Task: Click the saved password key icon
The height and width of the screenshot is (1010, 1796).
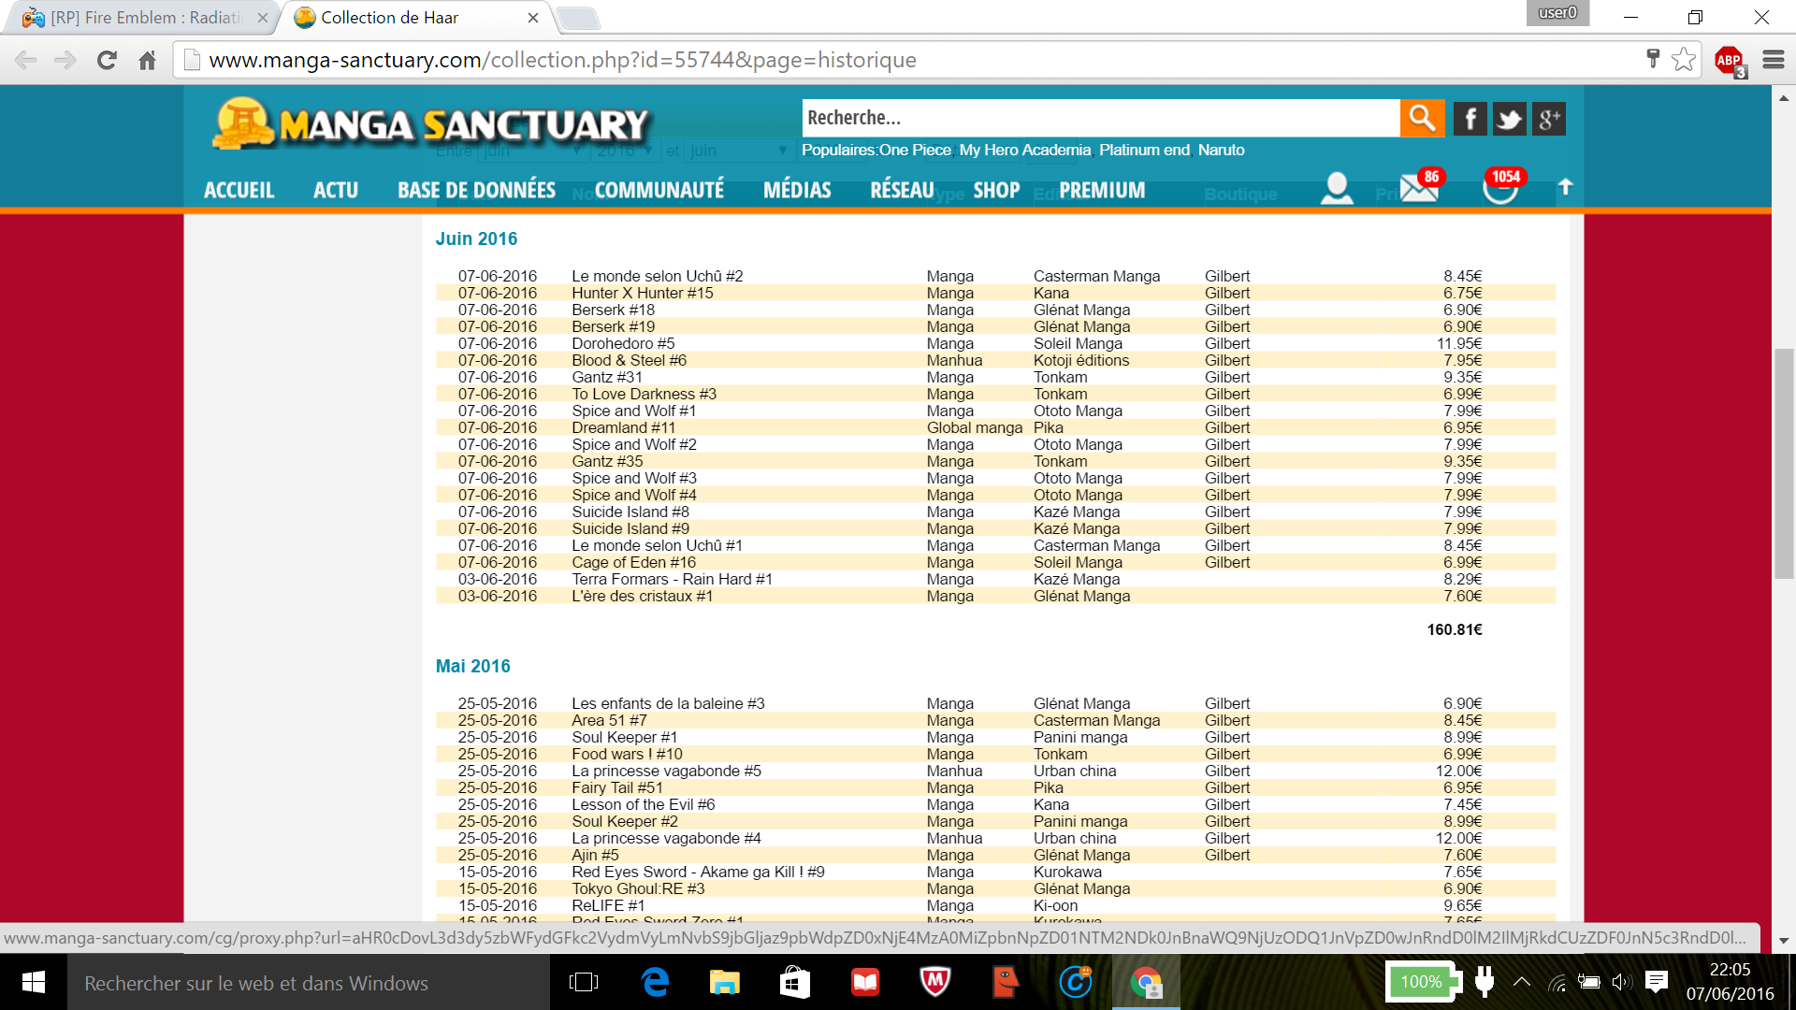Action: [1653, 59]
